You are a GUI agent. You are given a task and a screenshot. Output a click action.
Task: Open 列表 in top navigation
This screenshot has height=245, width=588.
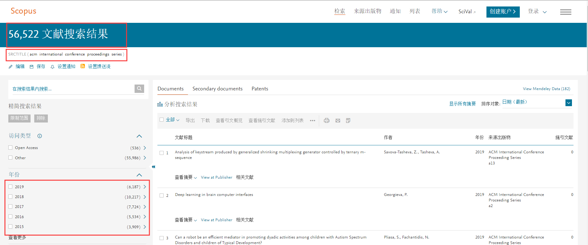415,11
